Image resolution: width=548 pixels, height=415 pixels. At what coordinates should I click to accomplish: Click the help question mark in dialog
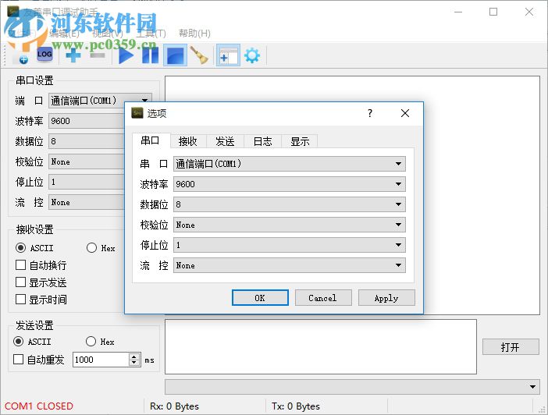tap(370, 113)
